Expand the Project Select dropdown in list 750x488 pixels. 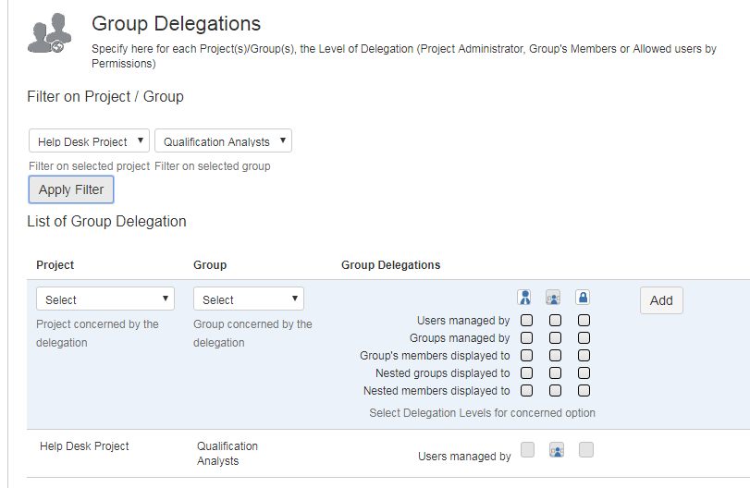[105, 299]
